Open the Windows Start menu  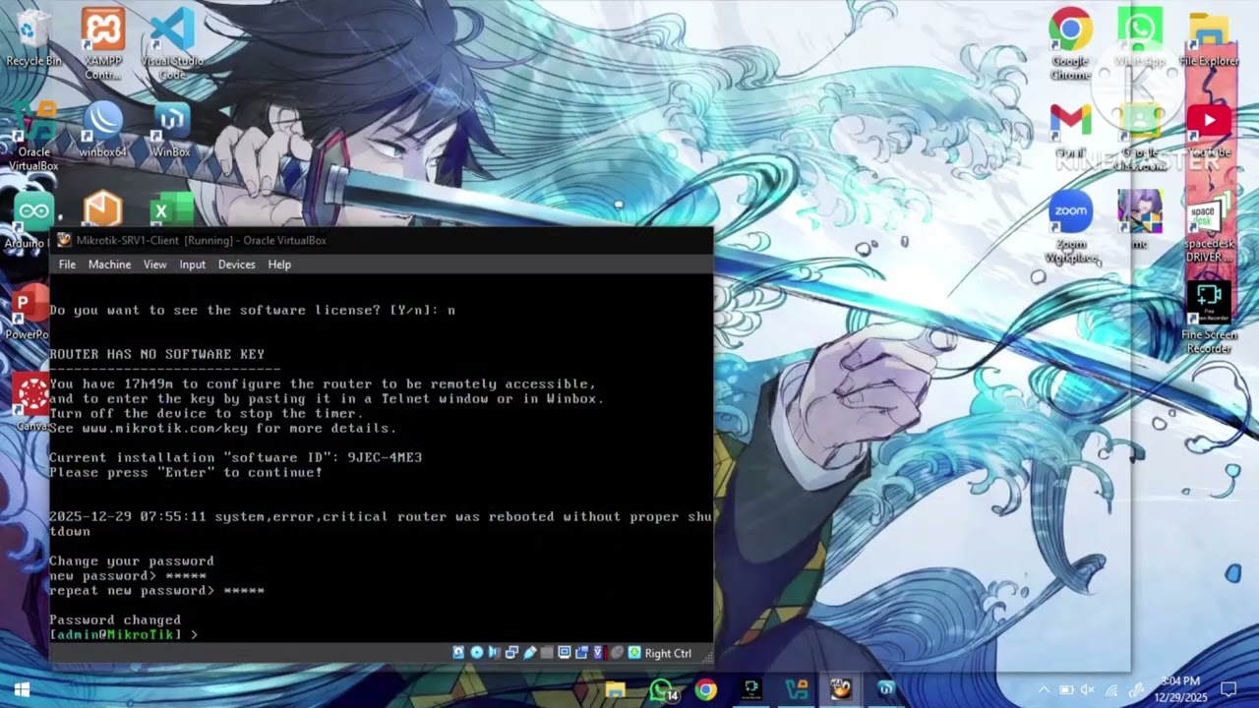click(22, 689)
